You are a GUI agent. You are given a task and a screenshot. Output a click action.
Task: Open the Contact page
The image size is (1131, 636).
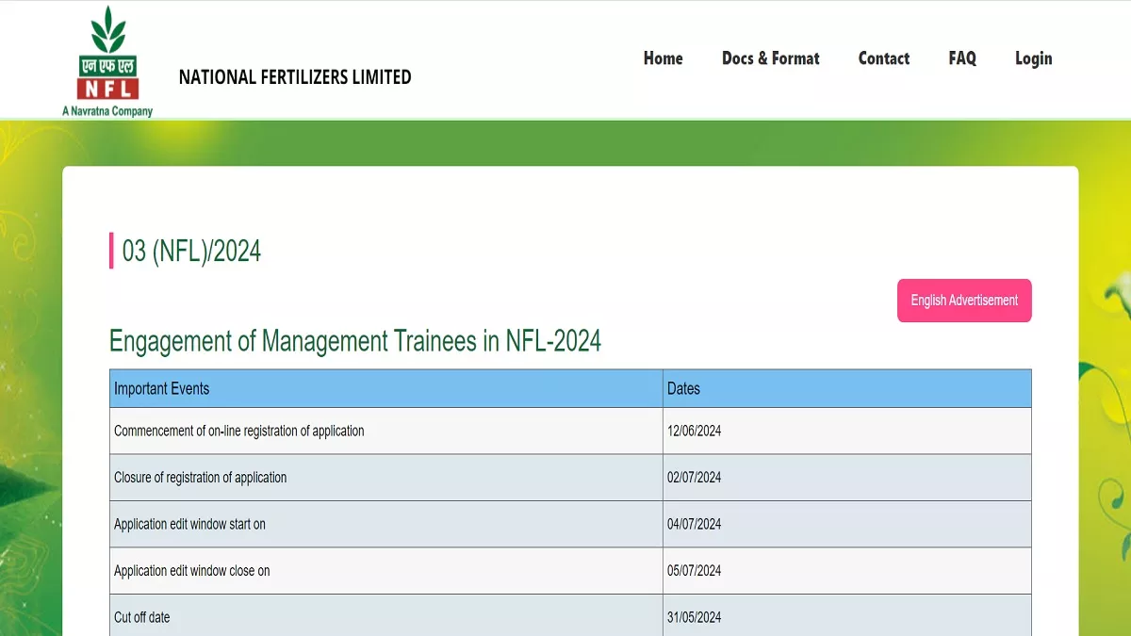pyautogui.click(x=883, y=58)
